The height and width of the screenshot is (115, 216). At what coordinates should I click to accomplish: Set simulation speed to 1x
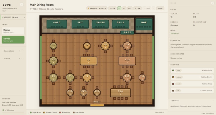(x=119, y=8)
